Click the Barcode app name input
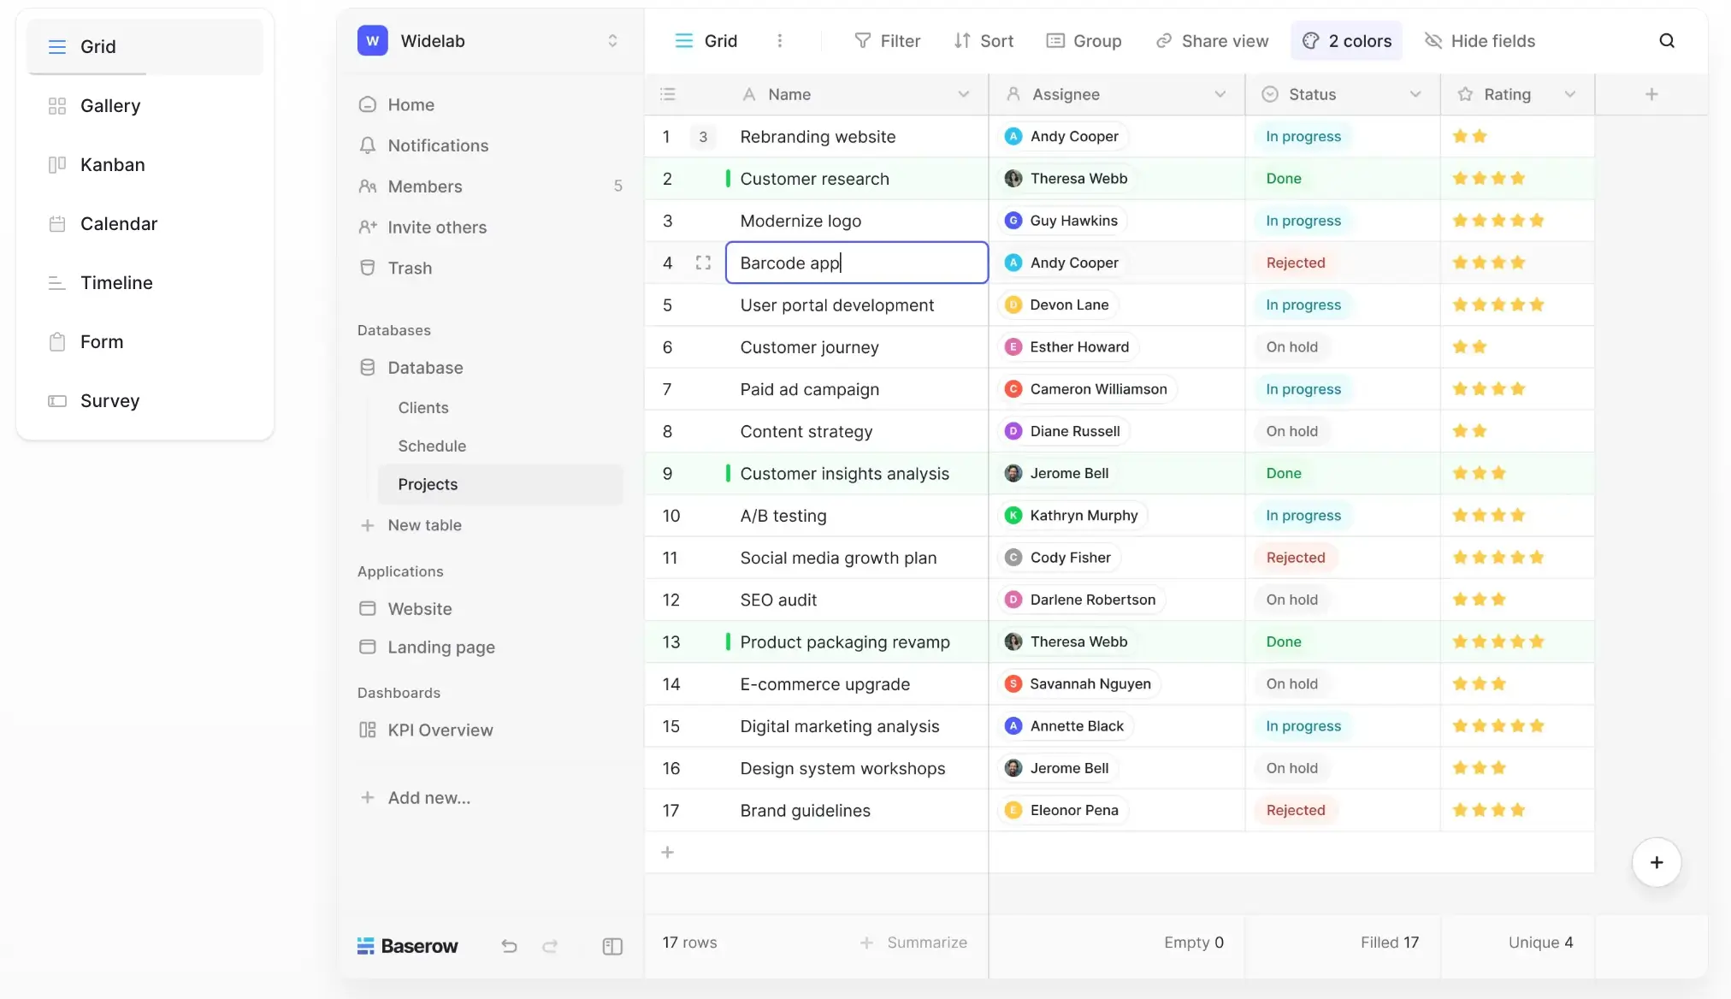Viewport: 1731px width, 999px height. tap(856, 263)
